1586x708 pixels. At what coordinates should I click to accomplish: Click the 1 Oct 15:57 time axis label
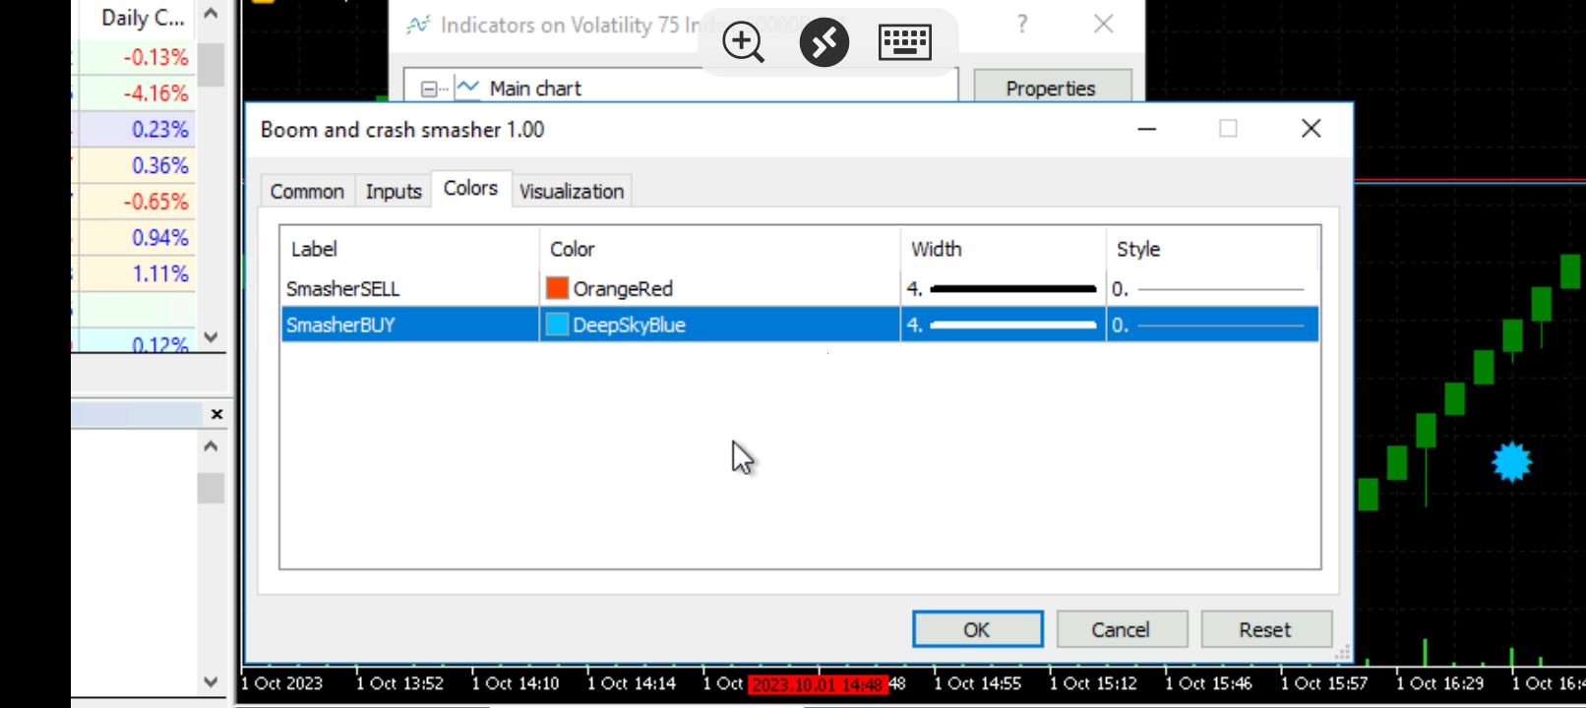pos(1324,683)
